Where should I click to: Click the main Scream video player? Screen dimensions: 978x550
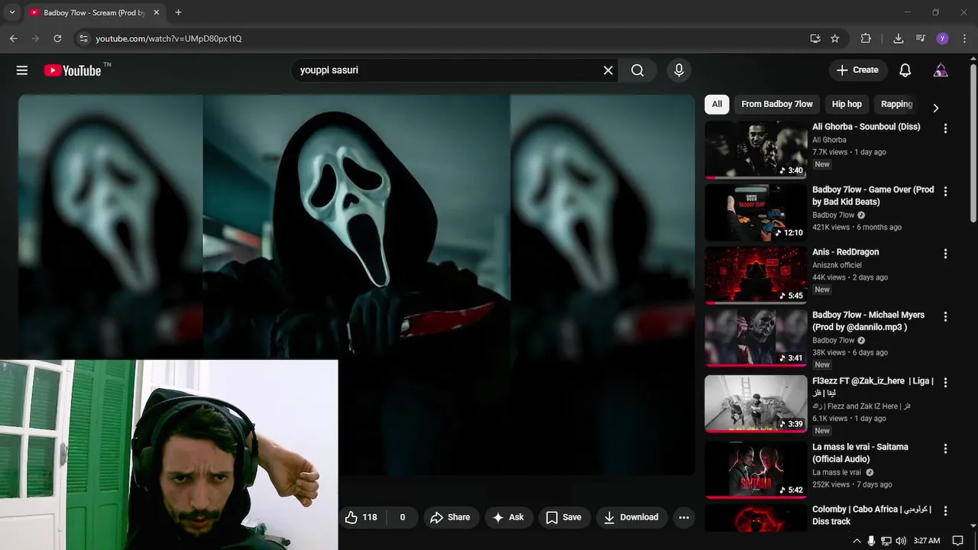coord(357,284)
